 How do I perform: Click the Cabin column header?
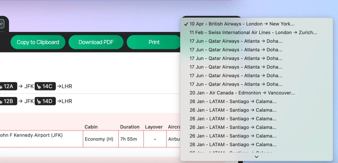point(91,127)
